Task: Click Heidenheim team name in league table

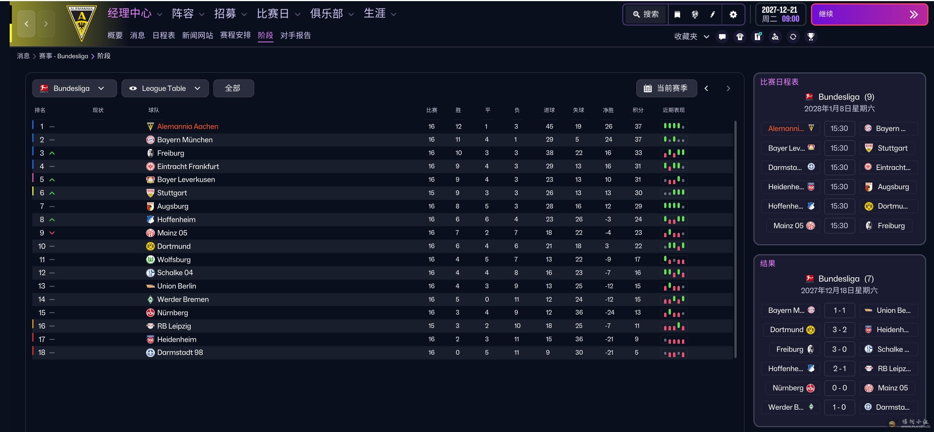Action: coord(177,340)
